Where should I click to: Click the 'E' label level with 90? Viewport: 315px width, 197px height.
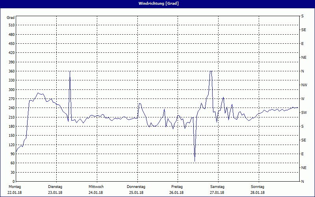302,154
